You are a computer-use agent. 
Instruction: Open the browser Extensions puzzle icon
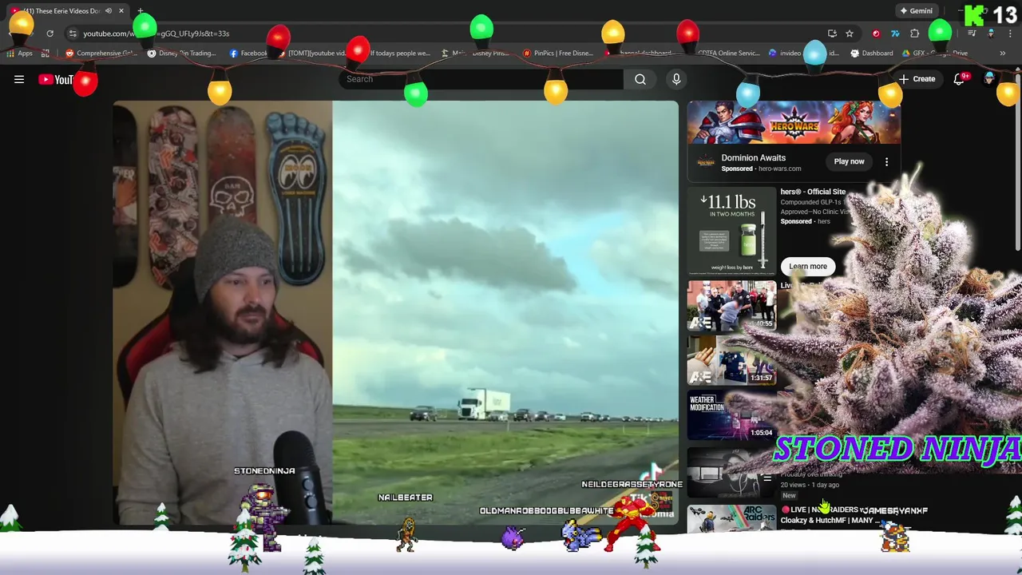[915, 34]
